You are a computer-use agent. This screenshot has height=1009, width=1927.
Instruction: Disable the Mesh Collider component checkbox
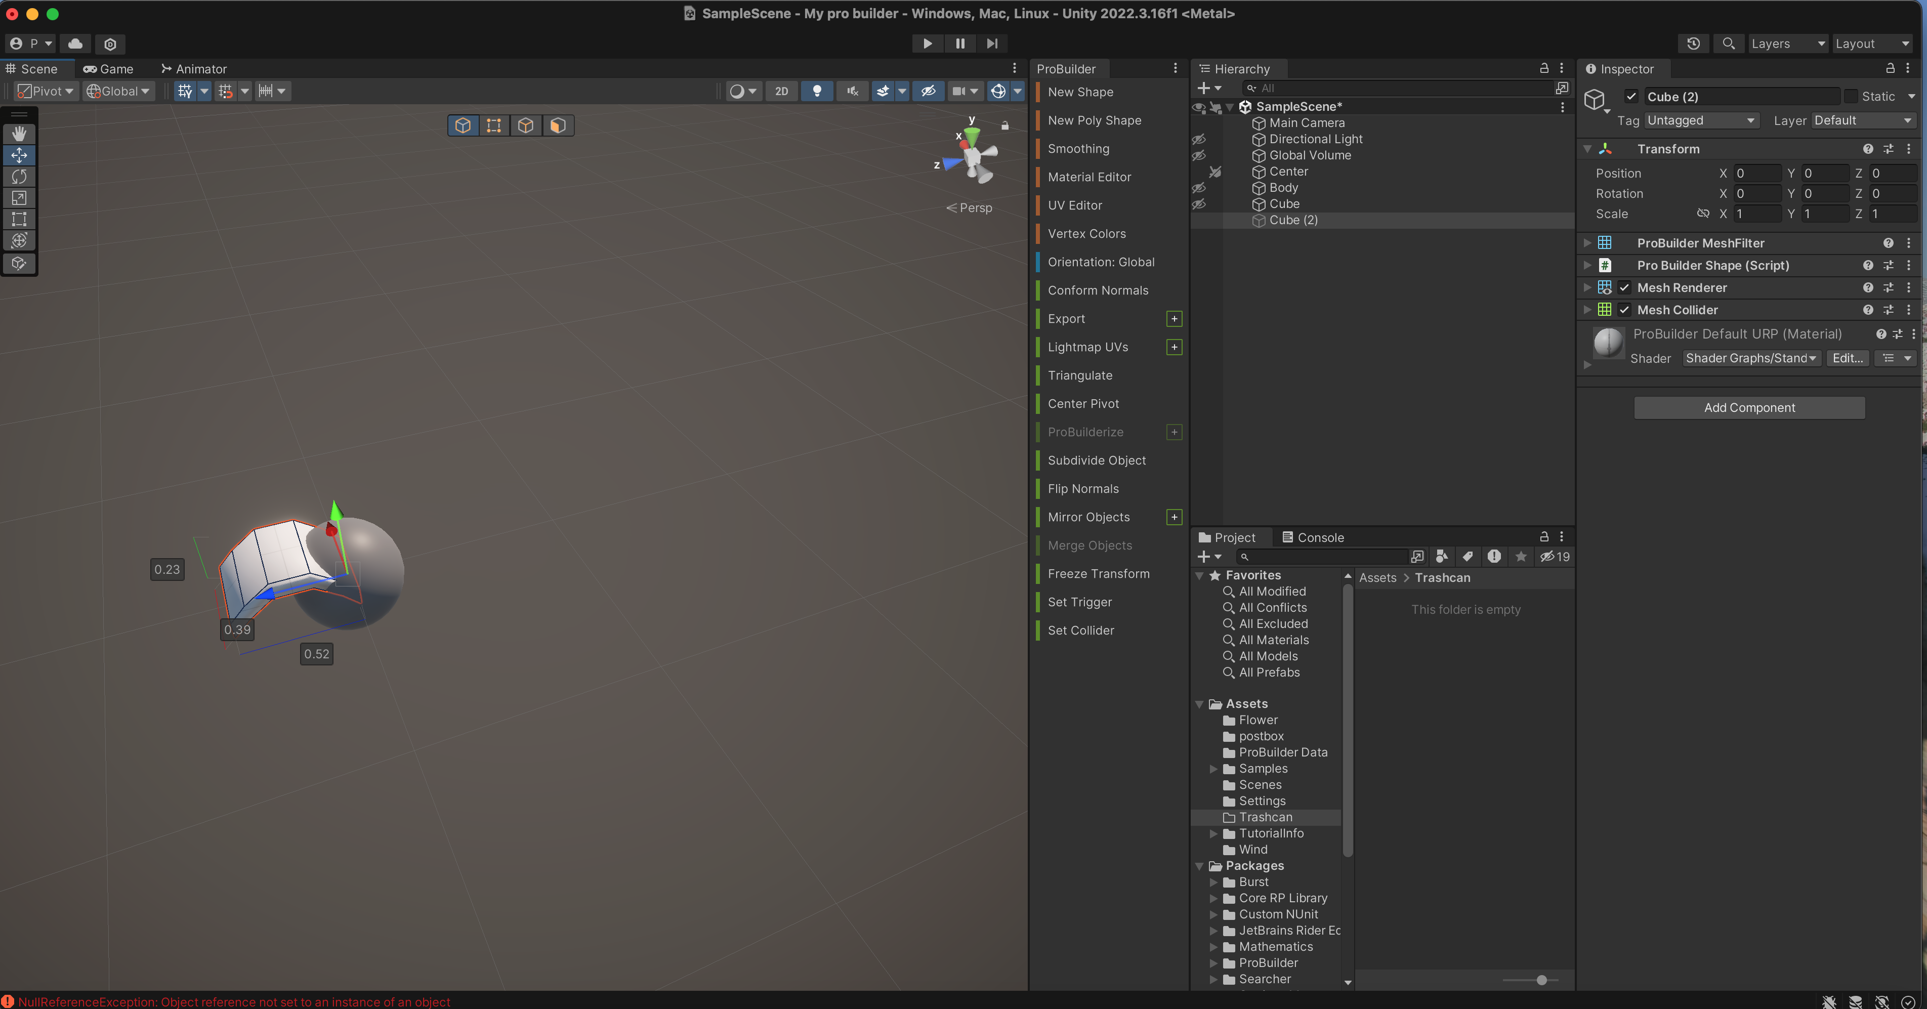[x=1624, y=310]
